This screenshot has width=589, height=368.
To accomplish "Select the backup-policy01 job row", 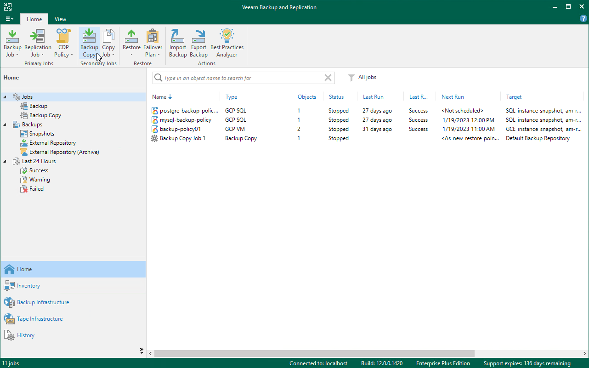I will pos(368,129).
